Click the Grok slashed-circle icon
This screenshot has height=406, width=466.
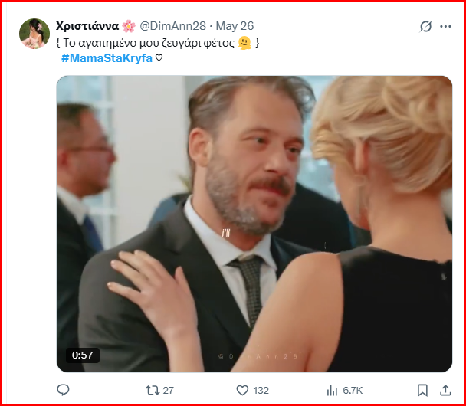tap(426, 27)
